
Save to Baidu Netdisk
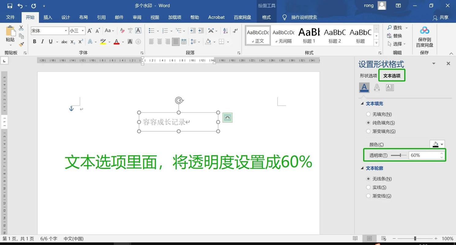(424, 37)
